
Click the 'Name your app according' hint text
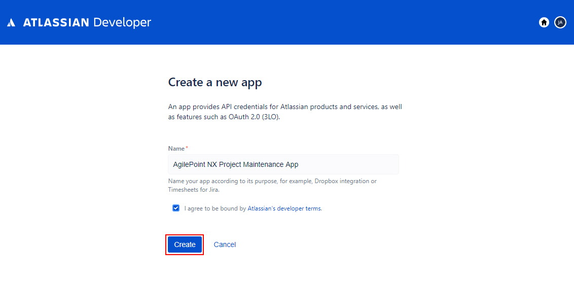[272, 185]
